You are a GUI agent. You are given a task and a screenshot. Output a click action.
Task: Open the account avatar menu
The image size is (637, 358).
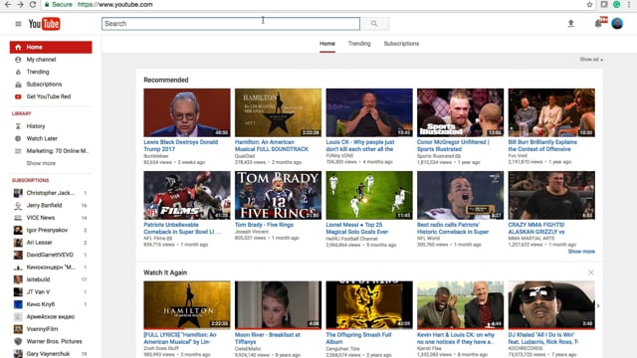617,24
